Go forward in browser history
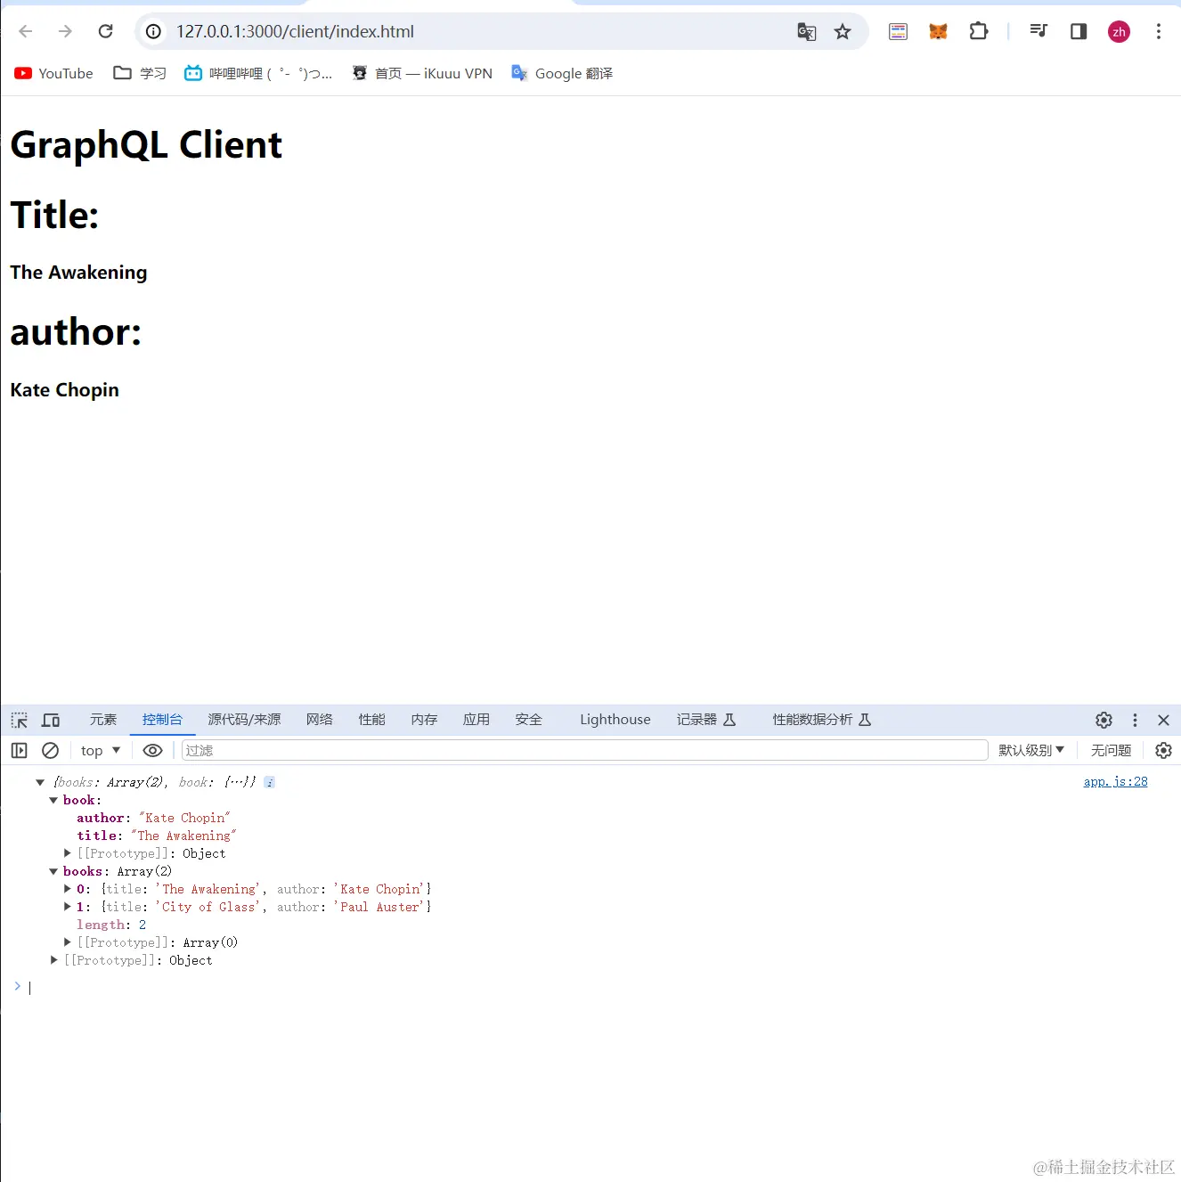 click(65, 32)
